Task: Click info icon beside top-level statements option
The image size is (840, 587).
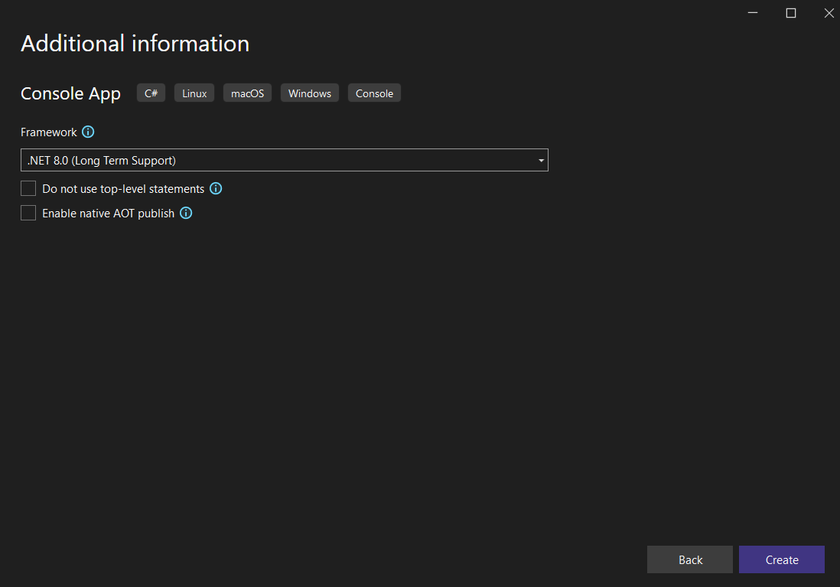Action: (x=216, y=189)
